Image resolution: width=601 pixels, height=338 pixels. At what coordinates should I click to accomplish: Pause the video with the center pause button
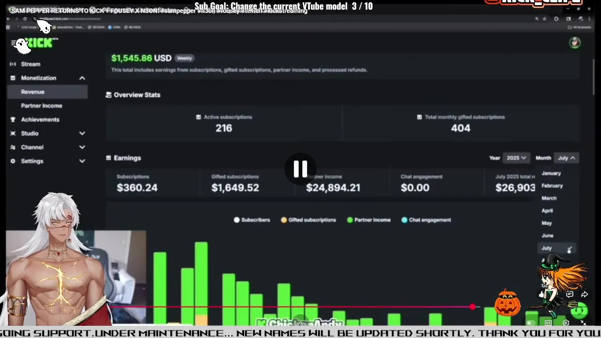[x=300, y=169]
